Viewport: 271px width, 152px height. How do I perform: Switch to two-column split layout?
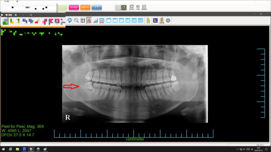pos(115,21)
